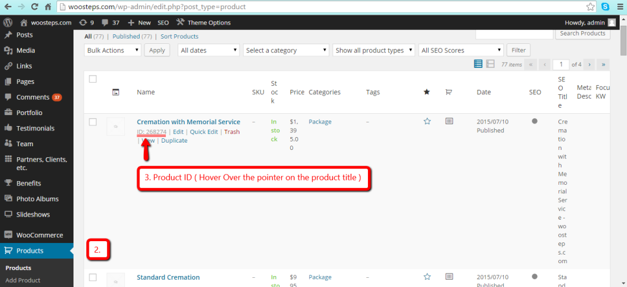Tick checkbox for Standard Cremation row
The image size is (627, 287).
93,277
